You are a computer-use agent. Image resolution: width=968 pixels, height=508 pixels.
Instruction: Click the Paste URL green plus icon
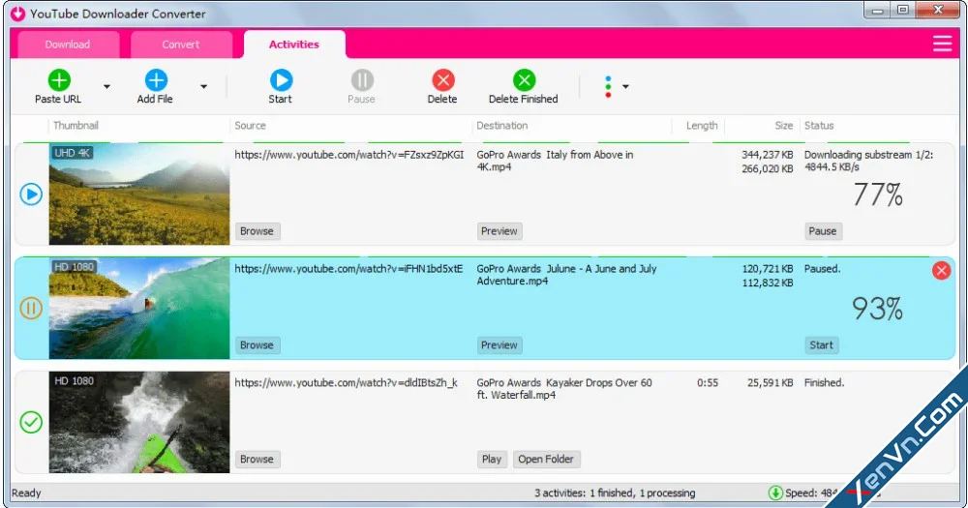59,80
